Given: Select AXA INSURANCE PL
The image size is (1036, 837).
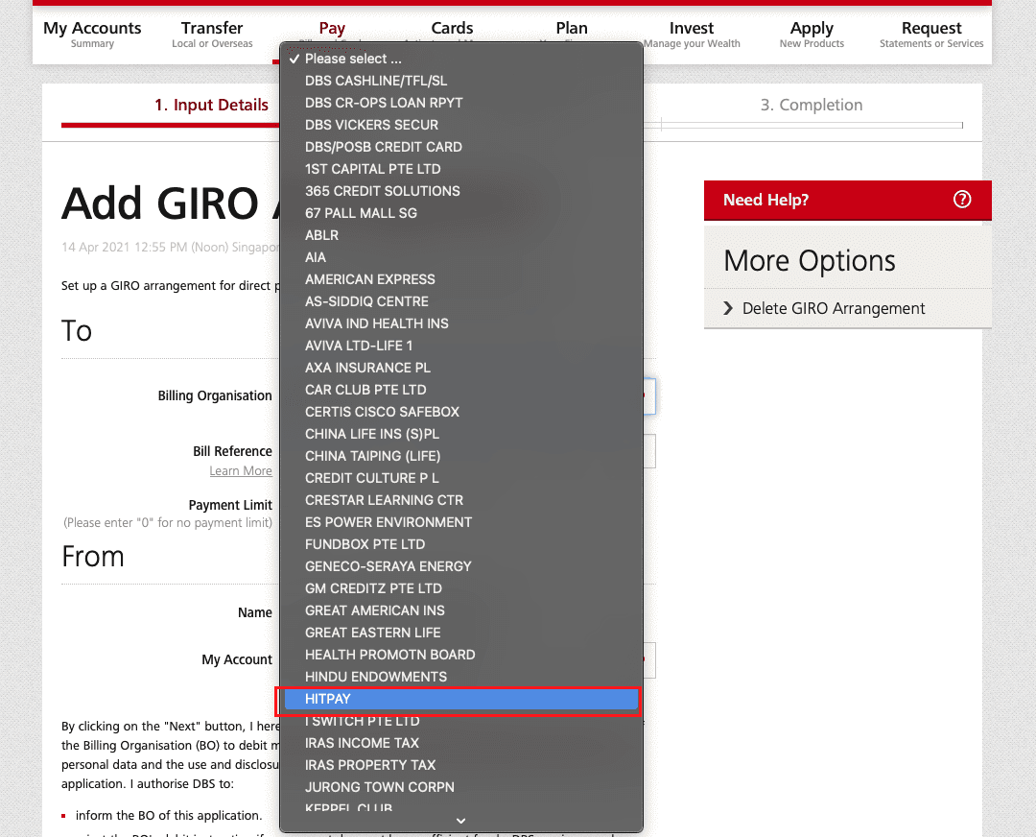Looking at the screenshot, I should (x=461, y=368).
